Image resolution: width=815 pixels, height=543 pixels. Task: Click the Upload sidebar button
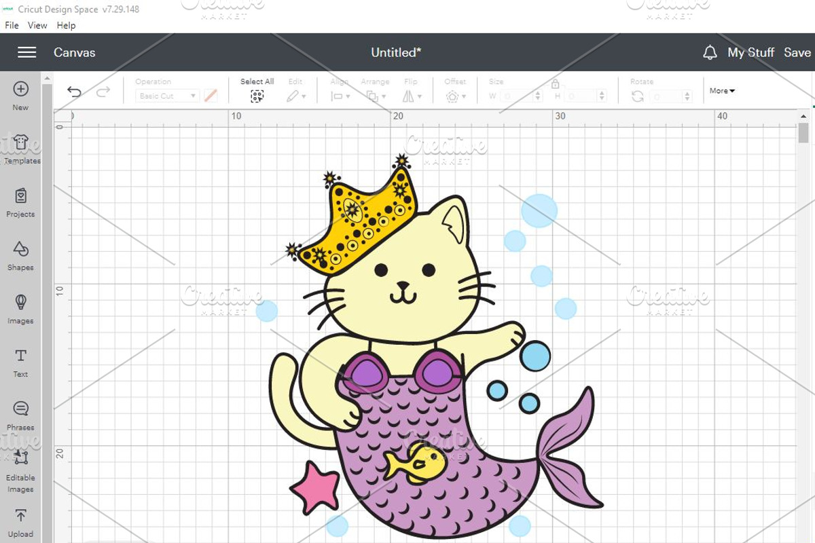click(20, 523)
